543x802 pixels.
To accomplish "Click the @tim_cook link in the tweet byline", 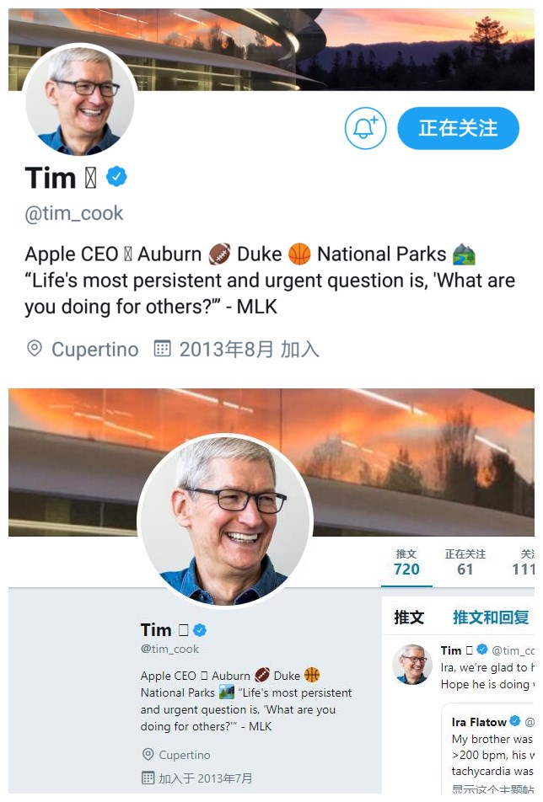I will [521, 650].
